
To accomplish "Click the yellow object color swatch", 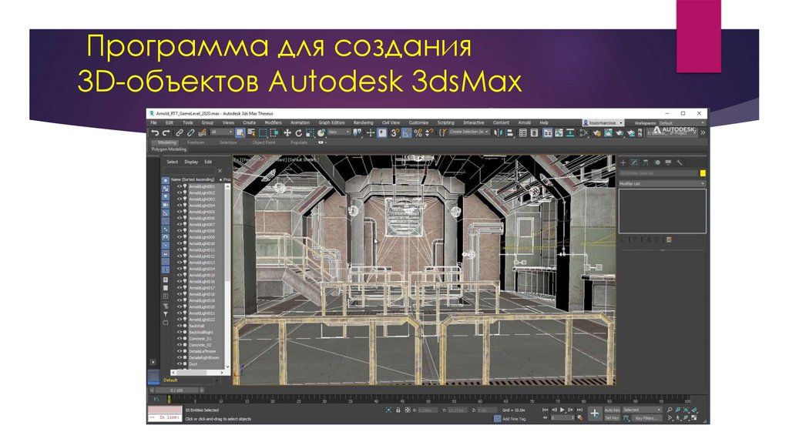I will 703,173.
